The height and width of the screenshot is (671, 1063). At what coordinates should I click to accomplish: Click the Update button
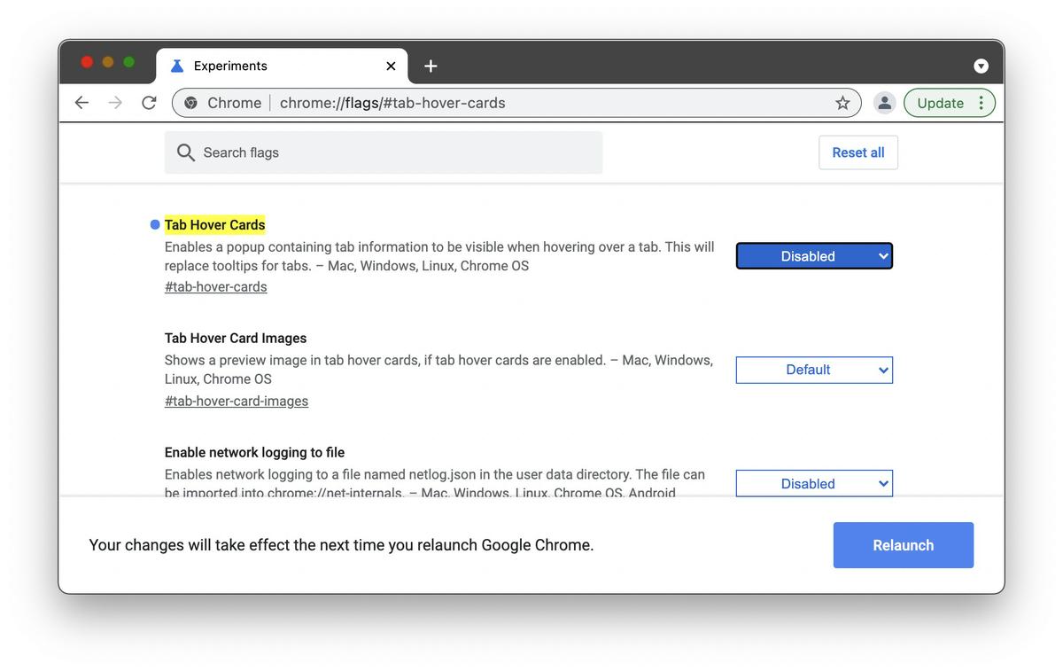941,102
